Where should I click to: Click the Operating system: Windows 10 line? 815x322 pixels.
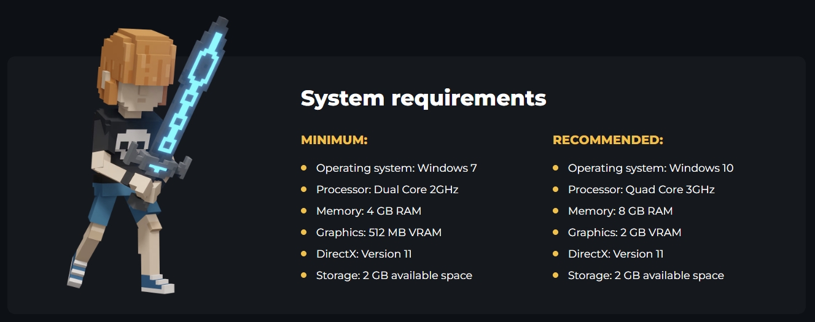[650, 168]
